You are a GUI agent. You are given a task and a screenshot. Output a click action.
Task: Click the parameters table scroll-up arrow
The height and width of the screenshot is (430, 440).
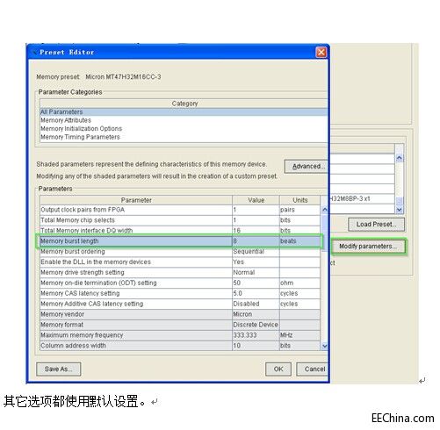point(324,210)
